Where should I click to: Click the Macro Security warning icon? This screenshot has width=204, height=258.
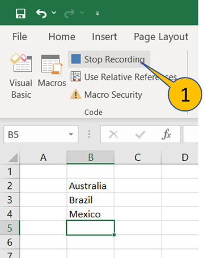coord(75,94)
